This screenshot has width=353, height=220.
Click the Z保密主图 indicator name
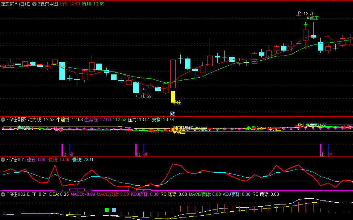(48, 4)
